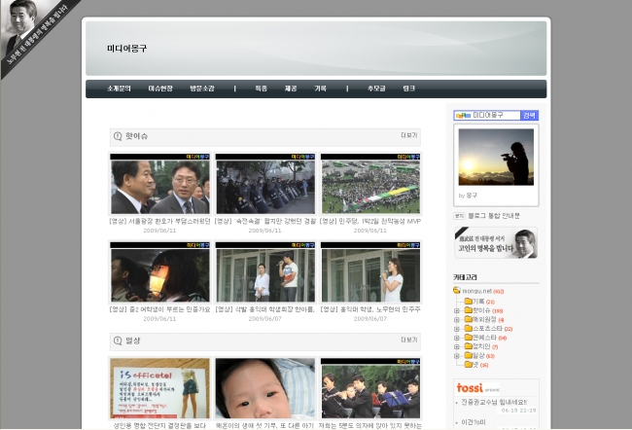
Task: Open the '성인용 명함 전단지' post title
Action: coord(160,425)
